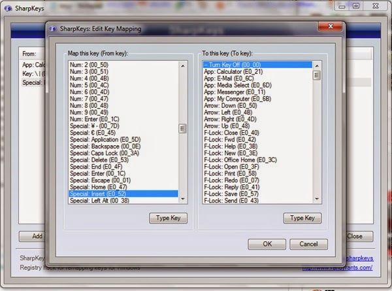Click the From key list scrollbar thumb
The width and height of the screenshot is (392, 291).
tap(182, 129)
